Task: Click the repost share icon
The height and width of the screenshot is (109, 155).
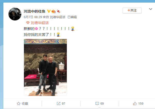Action: [58, 103]
